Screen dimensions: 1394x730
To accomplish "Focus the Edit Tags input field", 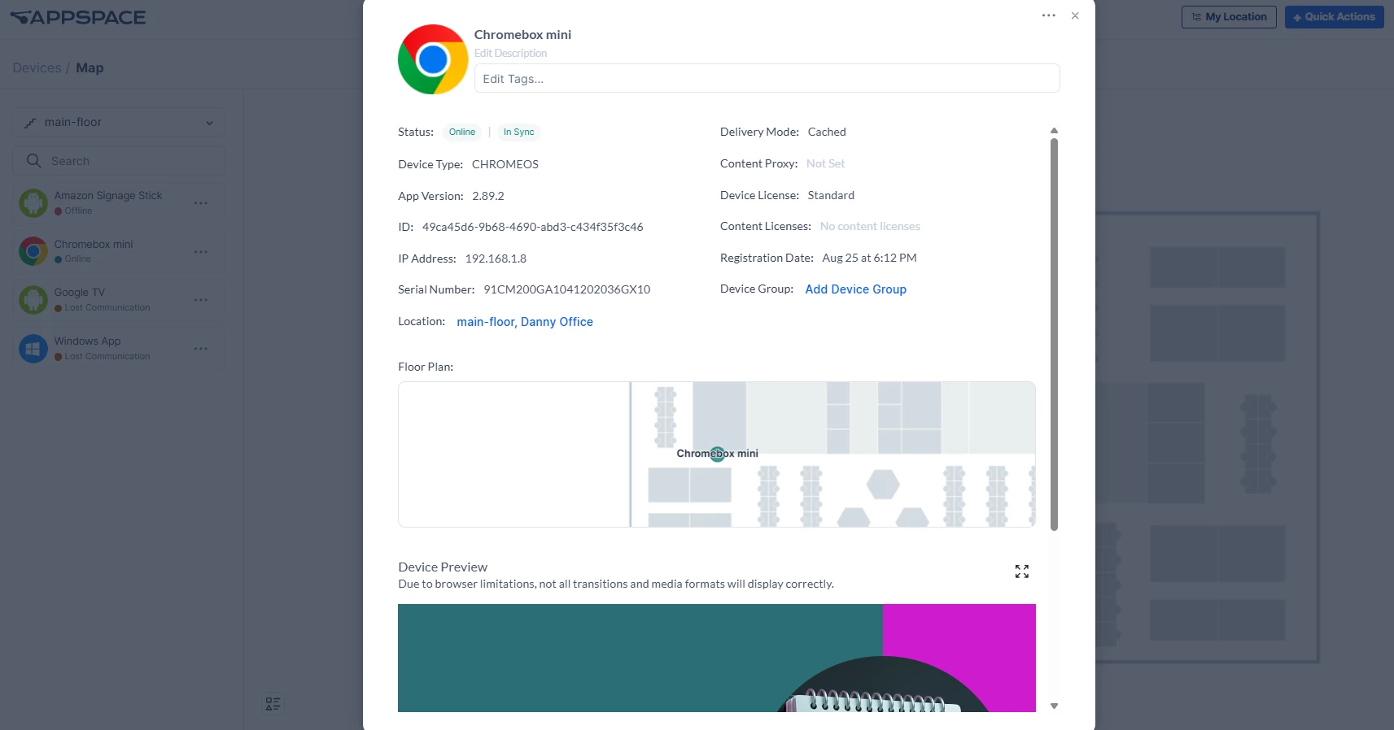I will pyautogui.click(x=767, y=79).
